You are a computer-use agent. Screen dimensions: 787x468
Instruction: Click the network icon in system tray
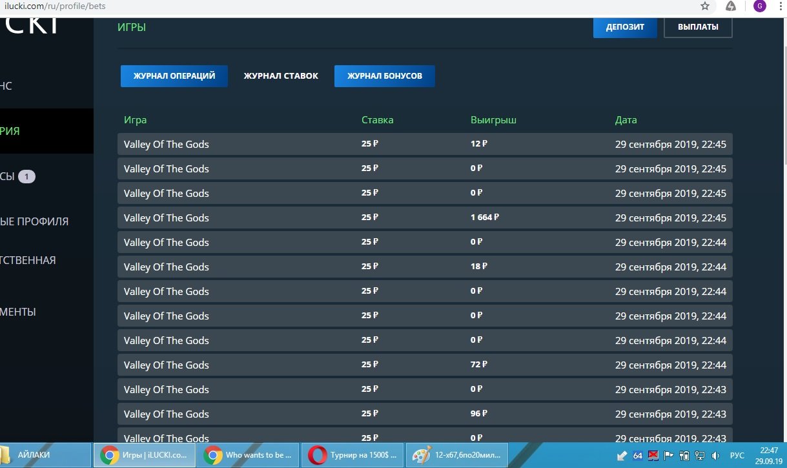(x=699, y=456)
